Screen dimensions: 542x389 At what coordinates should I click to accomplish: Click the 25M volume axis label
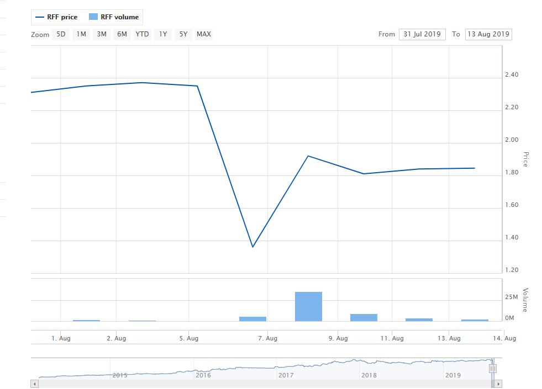tap(511, 297)
